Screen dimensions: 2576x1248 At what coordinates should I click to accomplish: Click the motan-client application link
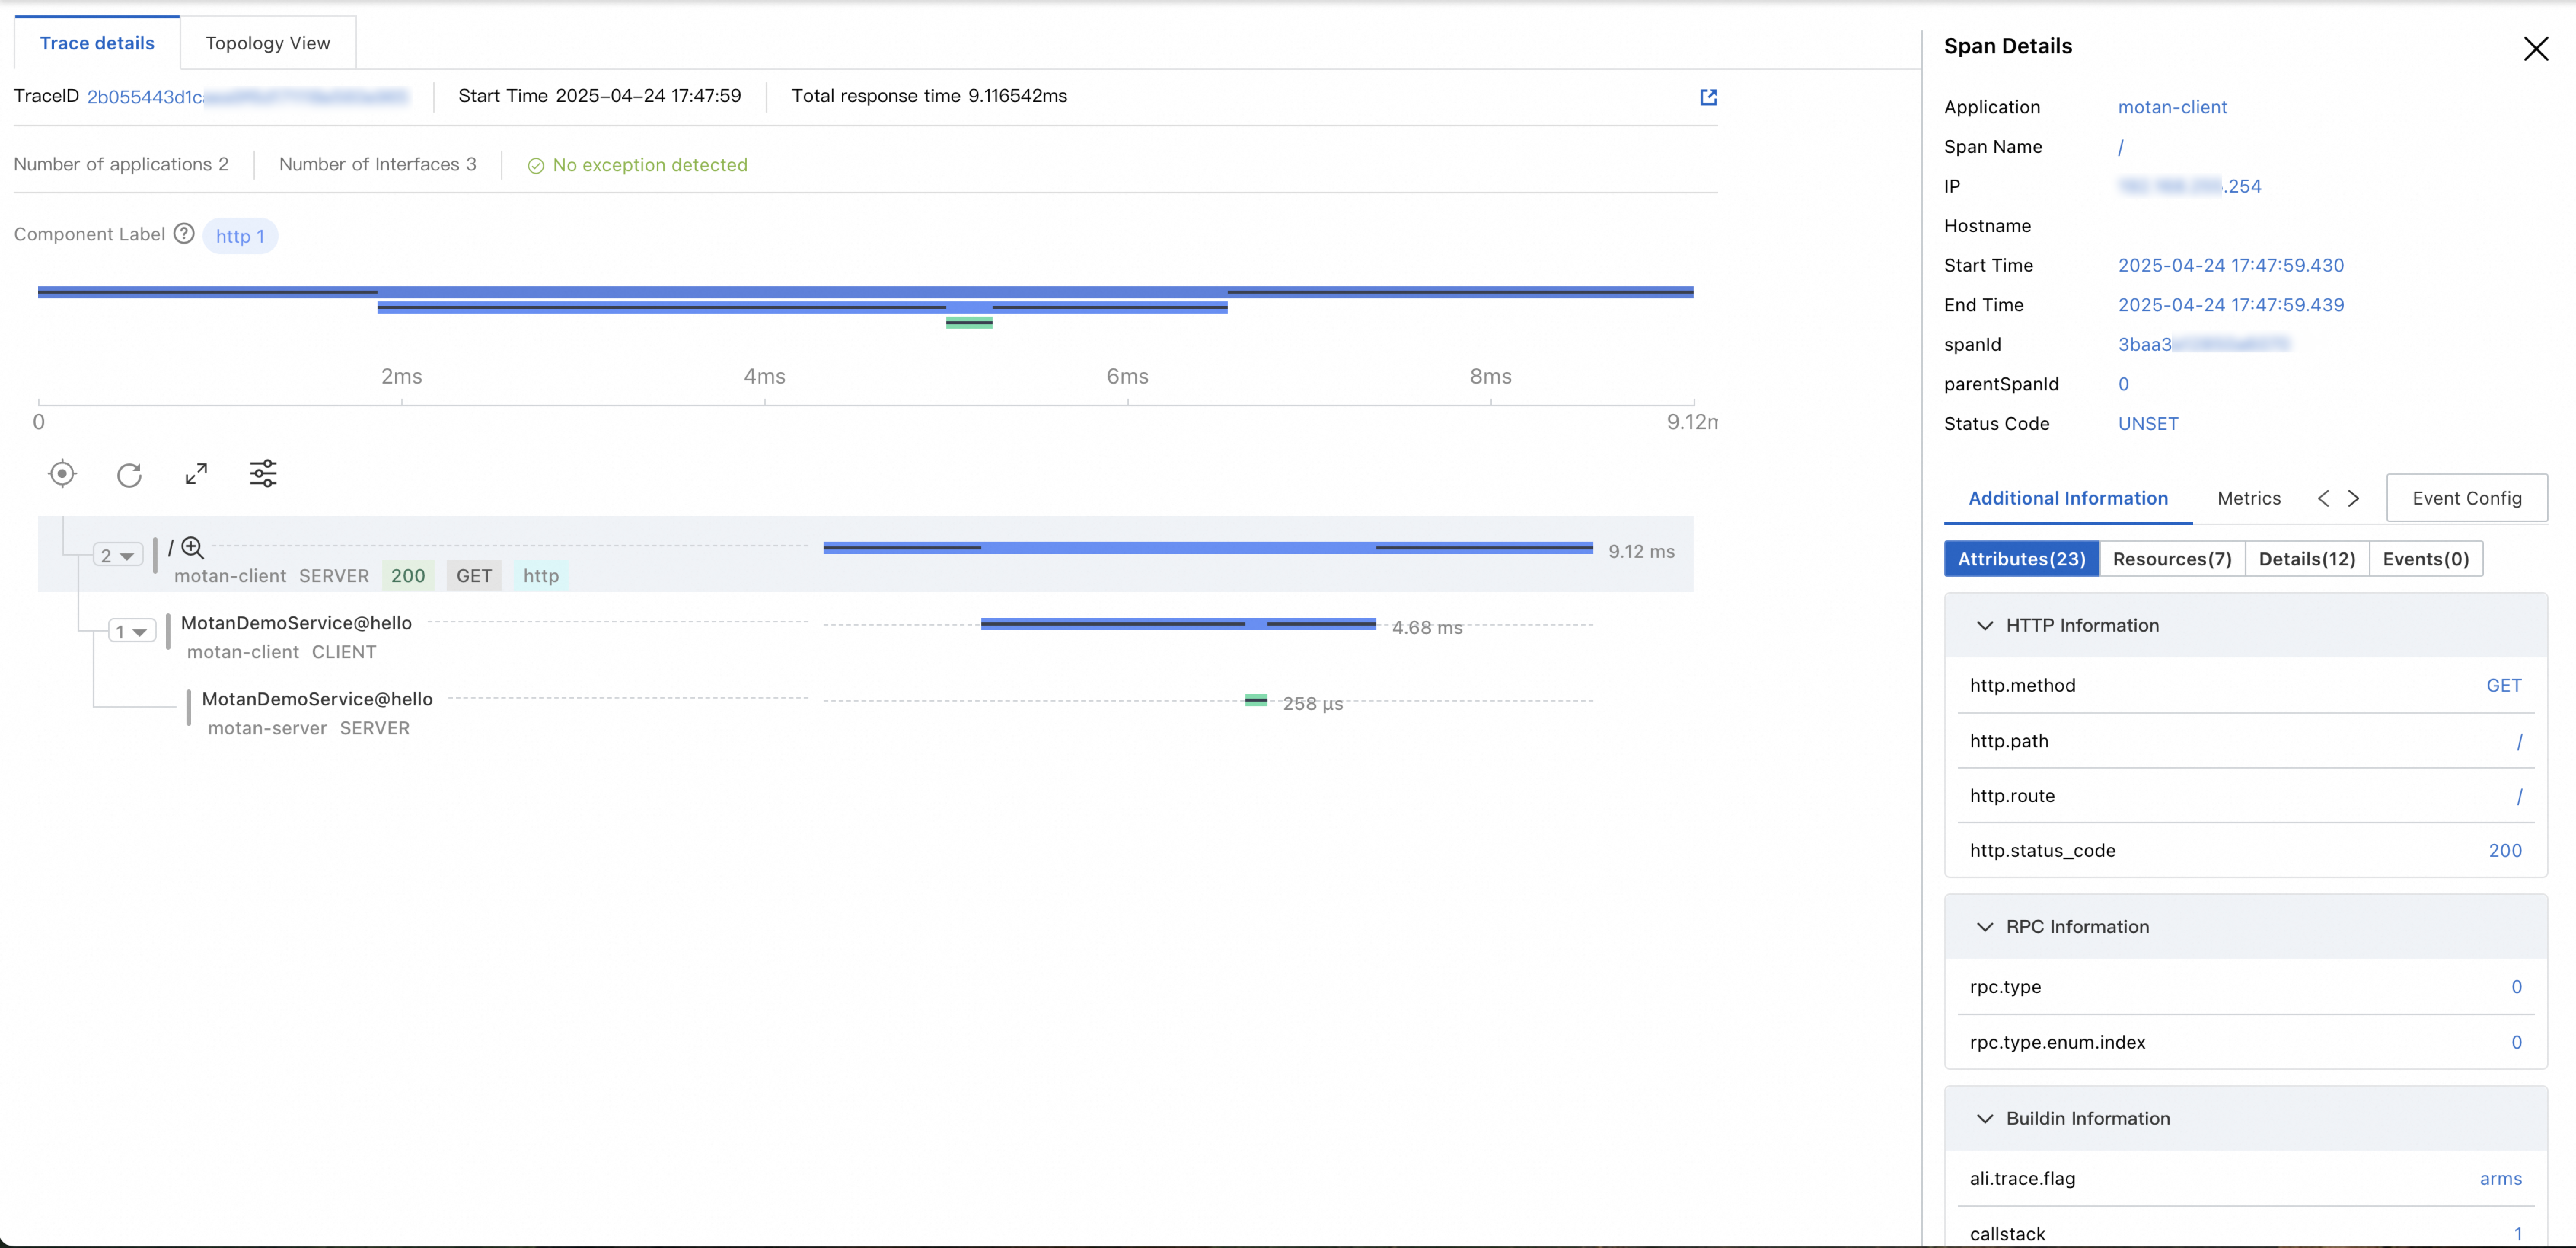(2172, 107)
